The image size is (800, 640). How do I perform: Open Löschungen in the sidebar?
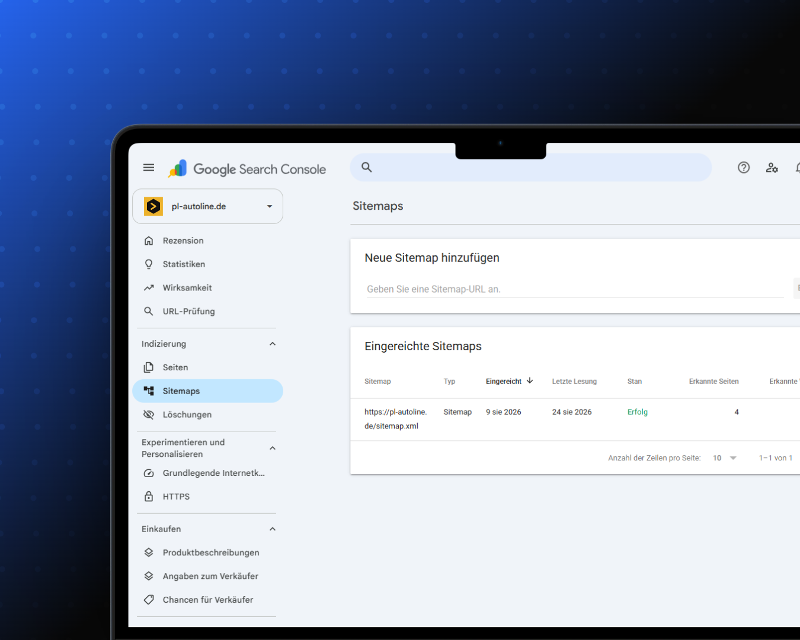pos(208,415)
